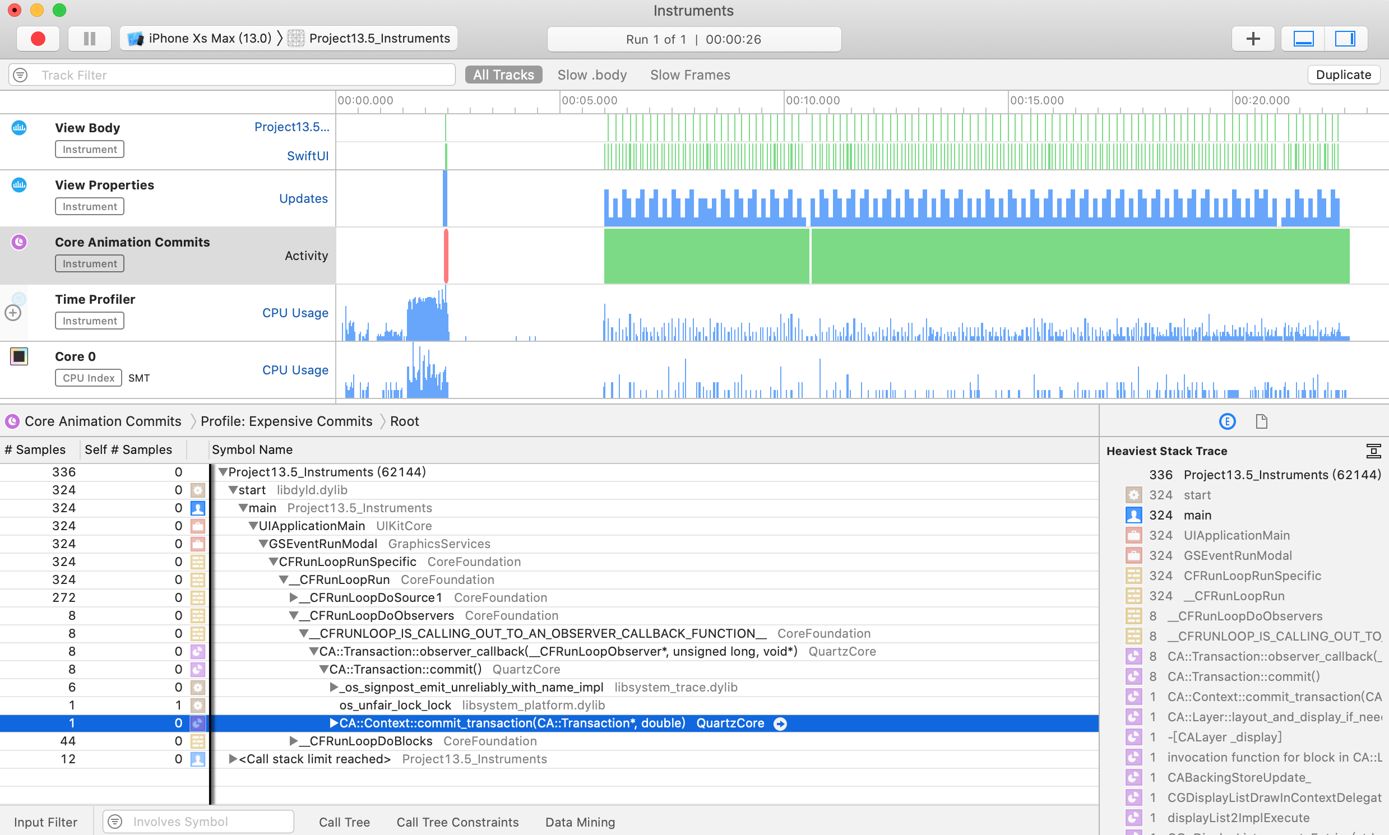Click the 00:10.000 timeline ruler mark
The width and height of the screenshot is (1389, 835).
coord(812,101)
